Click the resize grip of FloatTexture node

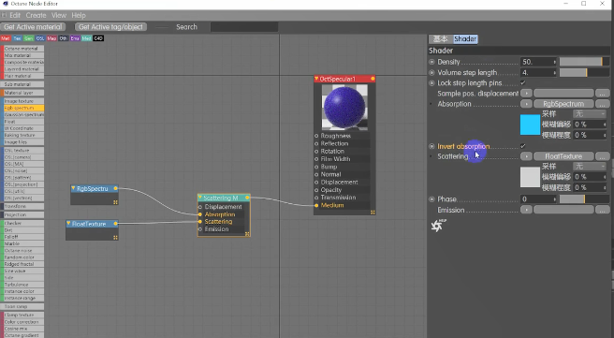pyautogui.click(x=115, y=237)
